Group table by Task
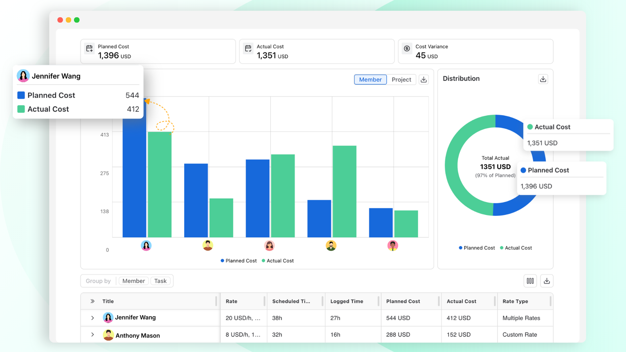 click(x=160, y=281)
